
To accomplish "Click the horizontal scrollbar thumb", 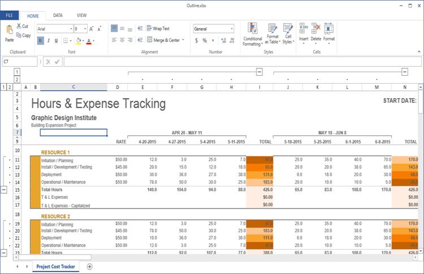I will 55,257.
